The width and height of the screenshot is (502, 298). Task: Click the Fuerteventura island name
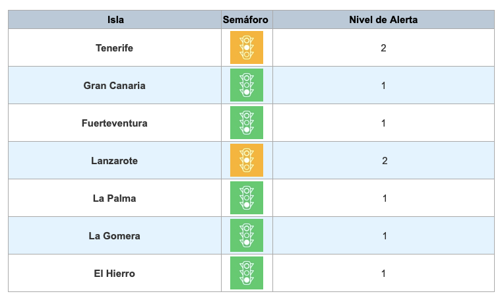[114, 123]
